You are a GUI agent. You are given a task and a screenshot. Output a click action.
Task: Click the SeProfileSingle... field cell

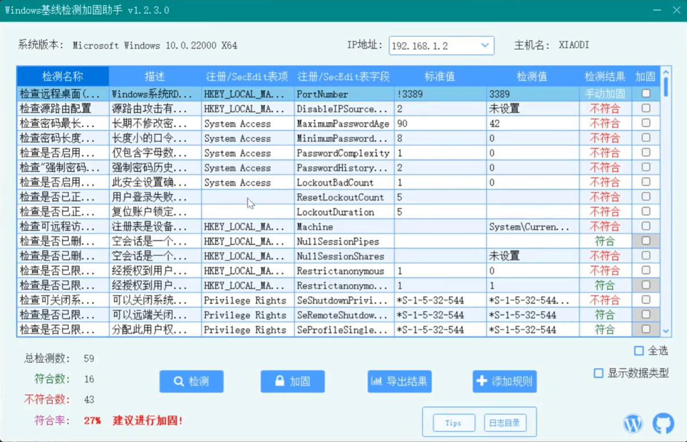click(x=344, y=330)
